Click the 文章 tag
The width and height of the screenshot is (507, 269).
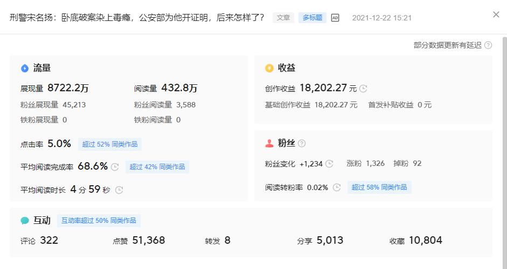tap(283, 18)
